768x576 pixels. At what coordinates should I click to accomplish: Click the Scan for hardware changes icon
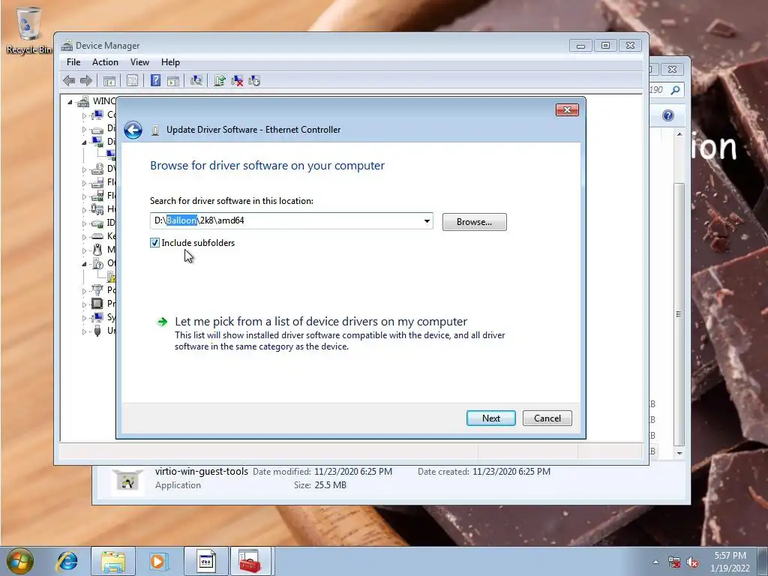(x=196, y=81)
